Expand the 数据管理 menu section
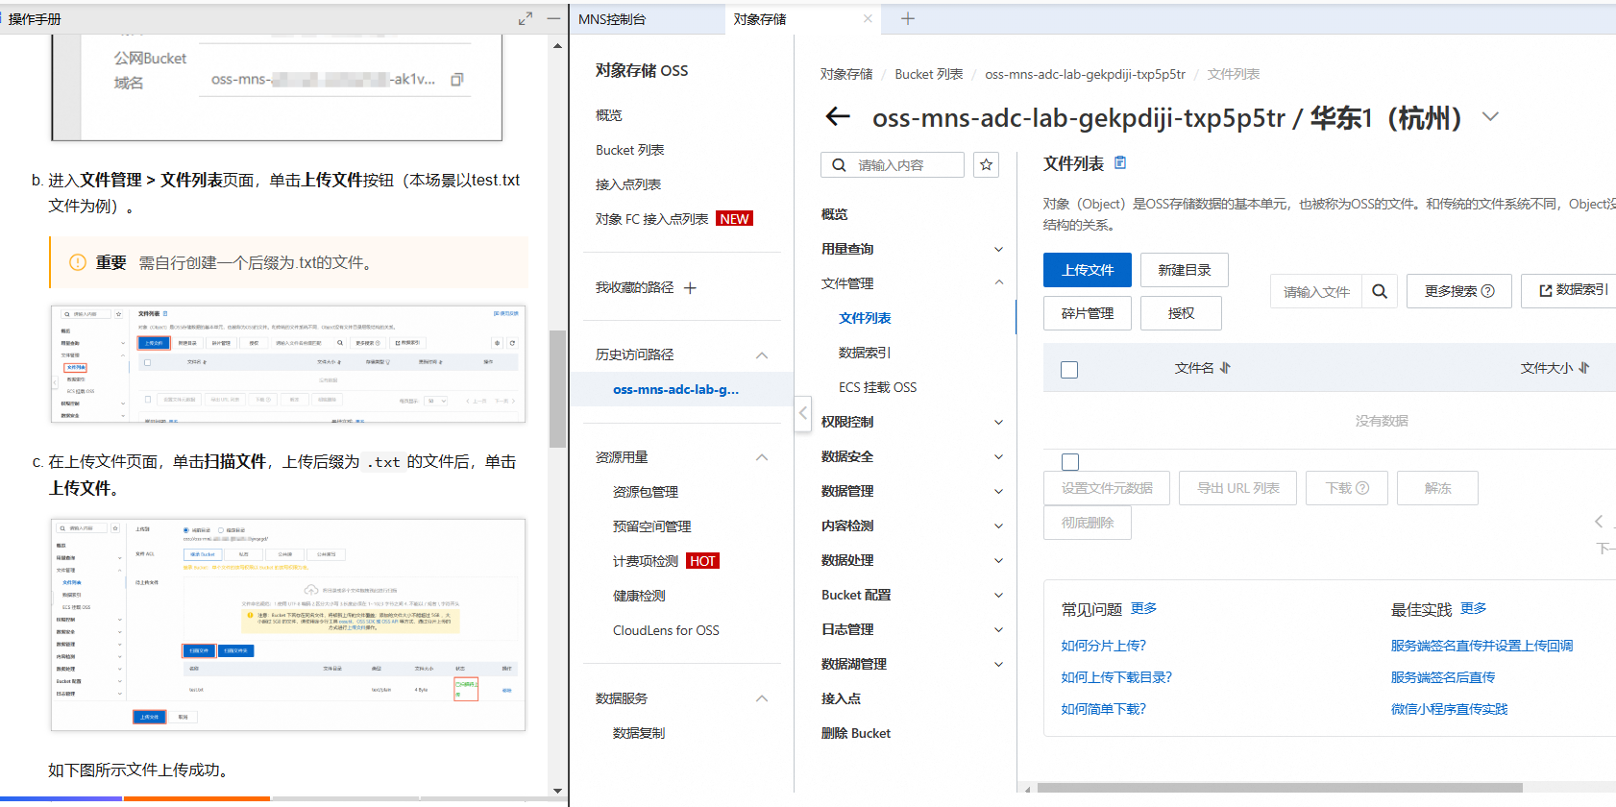1616x807 pixels. 998,492
